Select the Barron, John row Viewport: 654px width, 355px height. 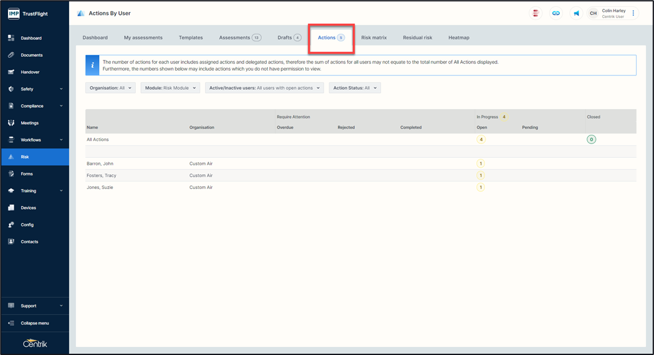point(100,163)
